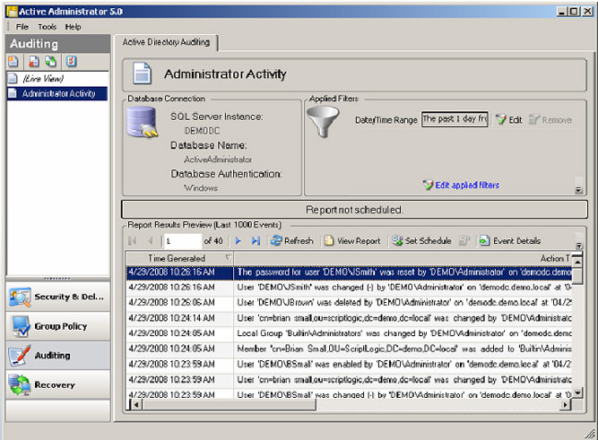Open the Recovery section
Viewport: 598px width, 440px height.
(58, 384)
